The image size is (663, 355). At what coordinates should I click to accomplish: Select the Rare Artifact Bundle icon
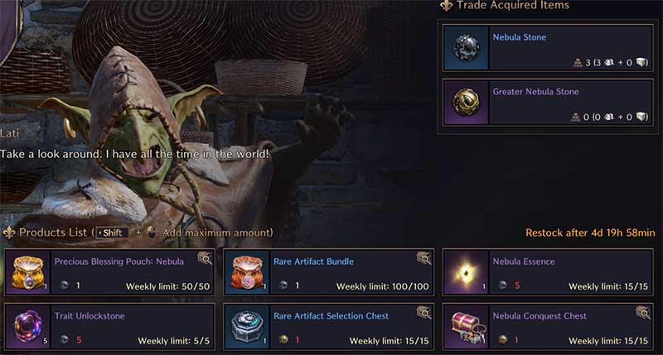[x=247, y=272]
